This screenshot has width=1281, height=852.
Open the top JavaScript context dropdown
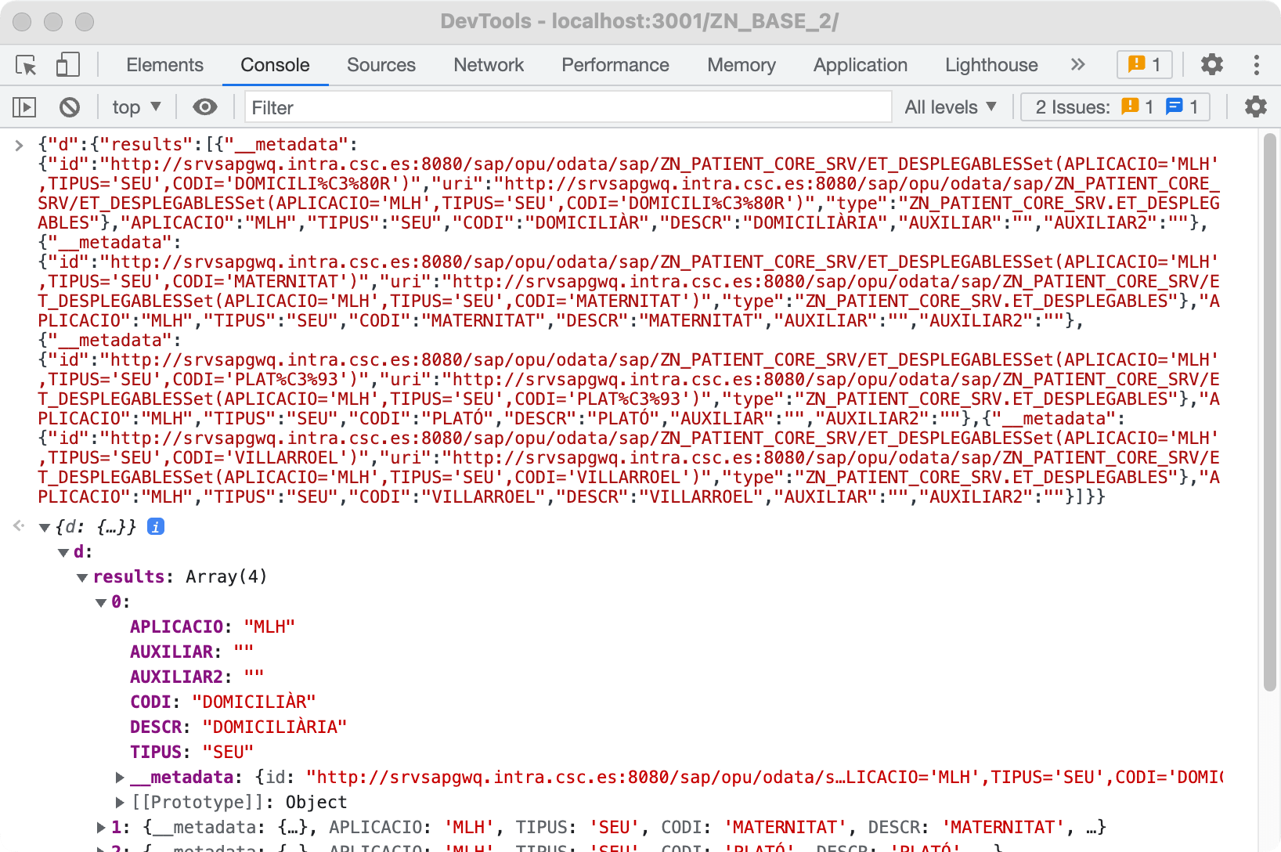(x=136, y=107)
